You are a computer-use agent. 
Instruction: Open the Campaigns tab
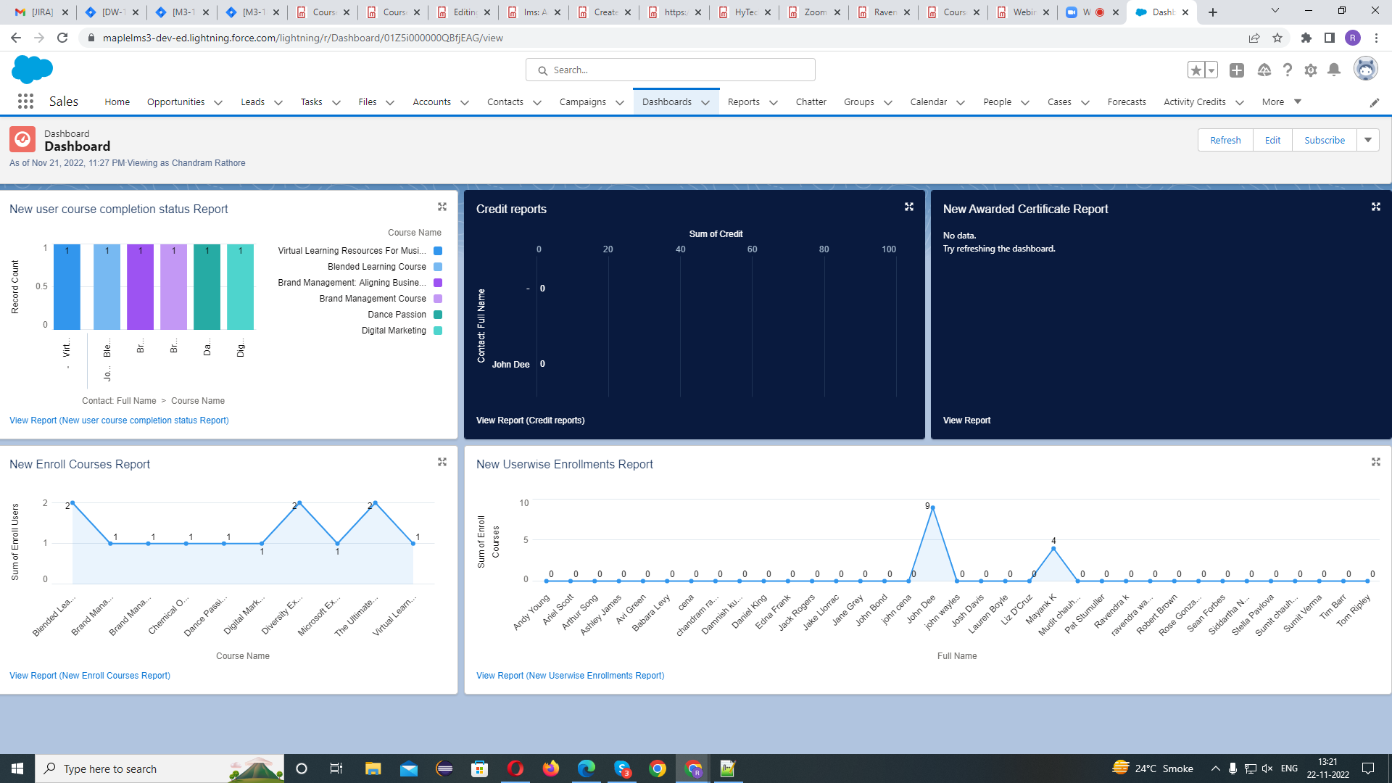coord(583,102)
